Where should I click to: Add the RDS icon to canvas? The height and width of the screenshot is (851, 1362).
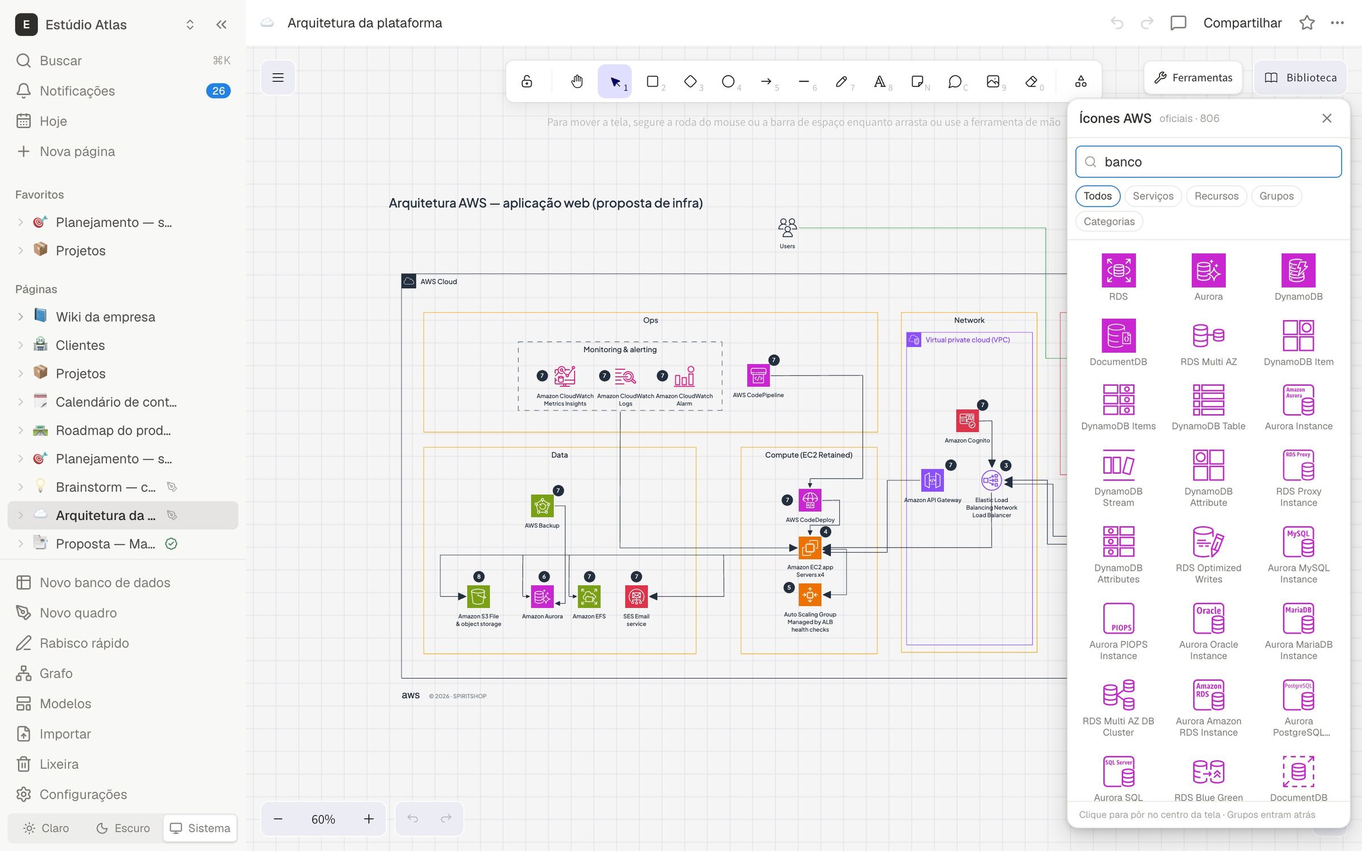1118,277
